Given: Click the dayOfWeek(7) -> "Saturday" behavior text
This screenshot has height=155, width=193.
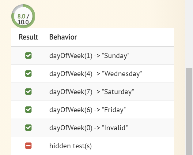Looking at the screenshot, I should [92, 92].
